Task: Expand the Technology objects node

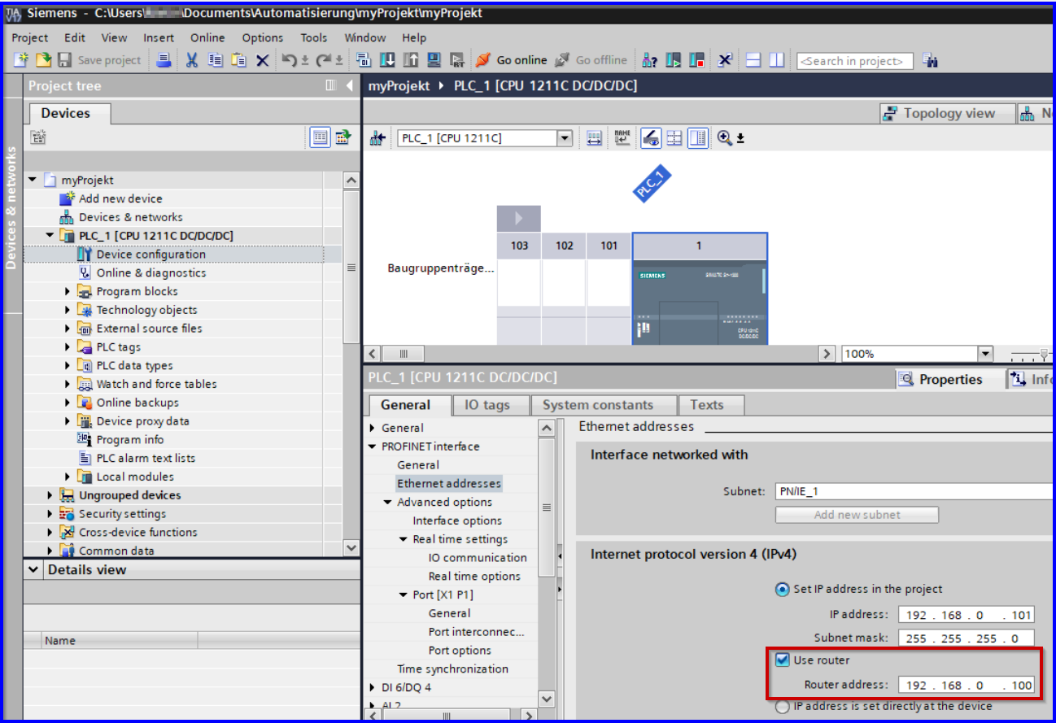Action: coord(68,310)
